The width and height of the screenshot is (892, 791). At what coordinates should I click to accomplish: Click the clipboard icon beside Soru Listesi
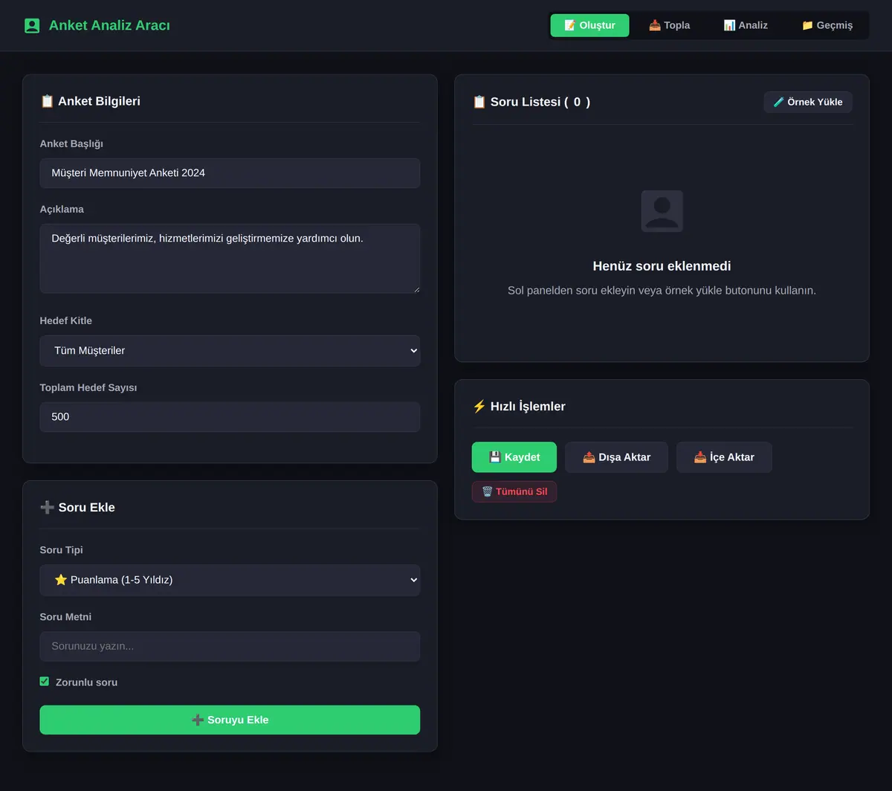(x=479, y=102)
